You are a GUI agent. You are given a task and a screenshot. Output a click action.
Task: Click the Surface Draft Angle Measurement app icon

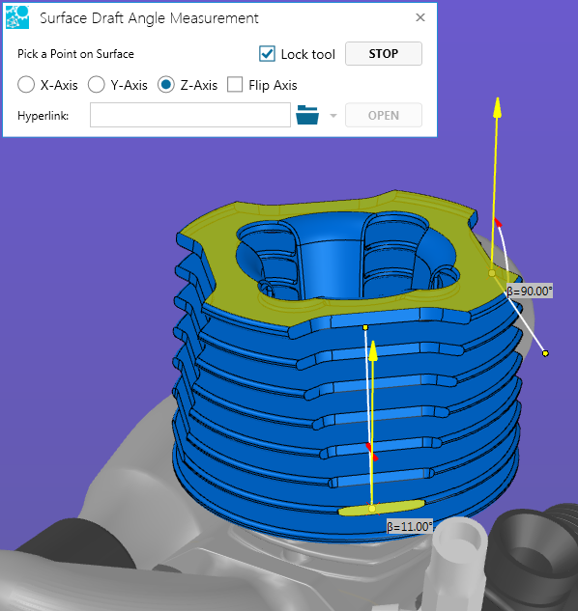(17, 17)
